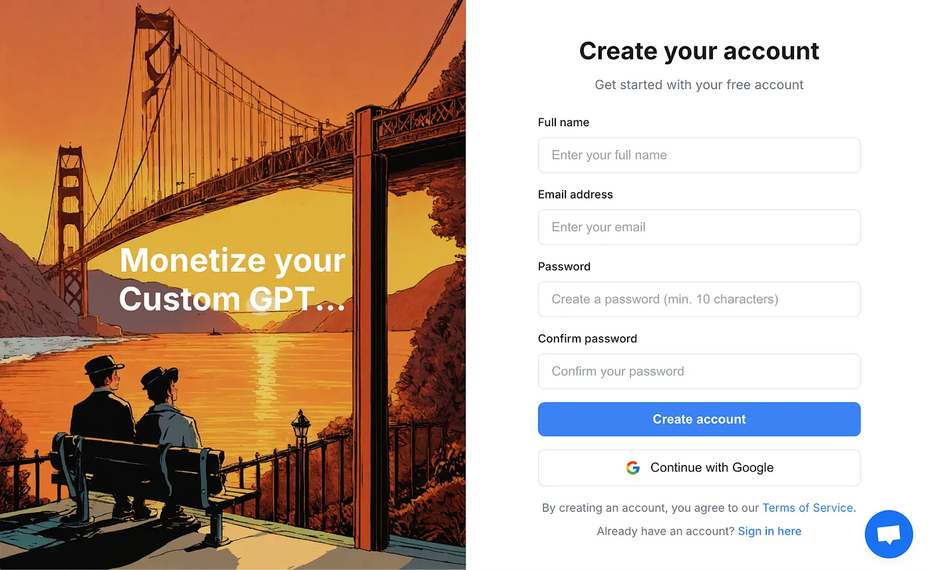Click Sign in here for existing accounts
The width and height of the screenshot is (931, 570).
pos(769,531)
